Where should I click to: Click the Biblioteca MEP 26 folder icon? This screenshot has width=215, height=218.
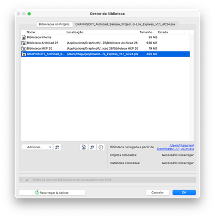[24, 49]
